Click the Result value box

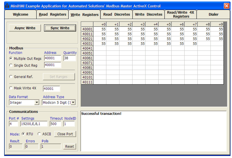tap(16, 147)
